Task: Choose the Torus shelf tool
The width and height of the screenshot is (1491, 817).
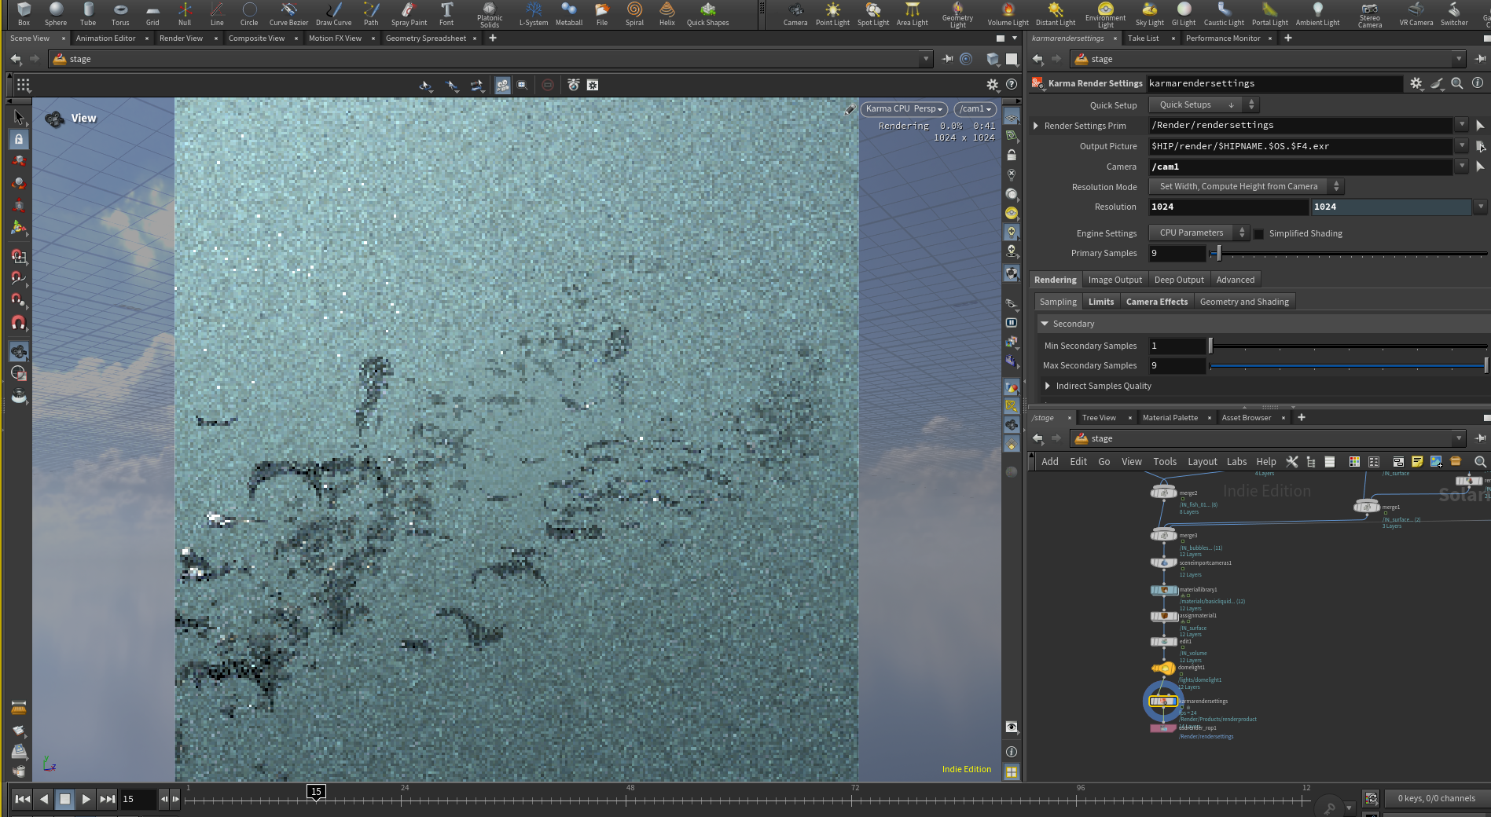Action: point(120,13)
